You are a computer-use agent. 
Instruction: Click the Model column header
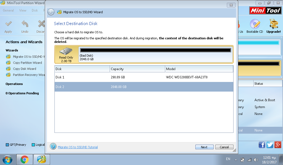point(199,69)
